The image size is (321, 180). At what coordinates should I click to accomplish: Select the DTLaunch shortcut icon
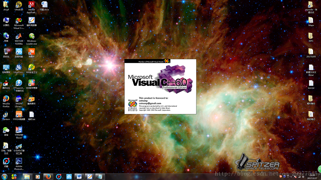point(19,86)
